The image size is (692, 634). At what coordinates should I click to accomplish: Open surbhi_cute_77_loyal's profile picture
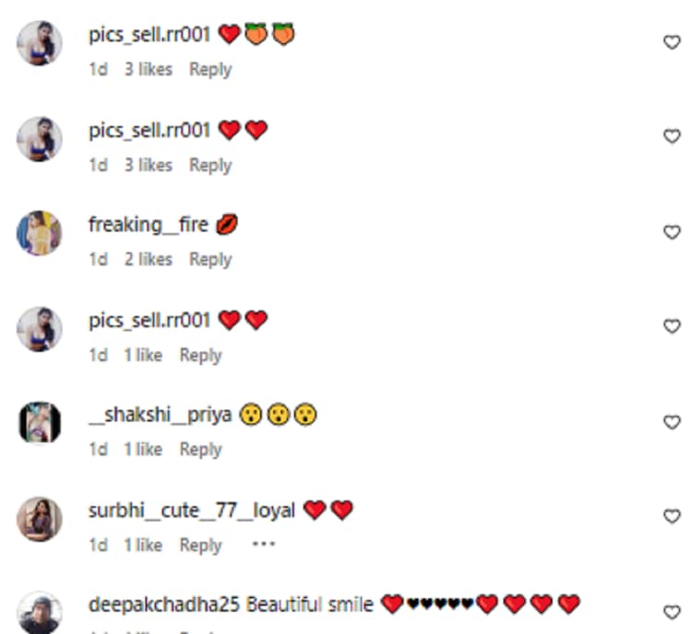pos(40,519)
